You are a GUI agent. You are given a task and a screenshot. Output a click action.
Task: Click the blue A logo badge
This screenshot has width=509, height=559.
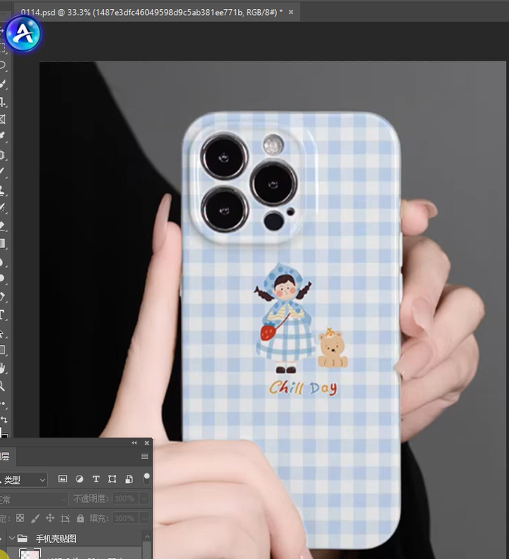tap(23, 33)
